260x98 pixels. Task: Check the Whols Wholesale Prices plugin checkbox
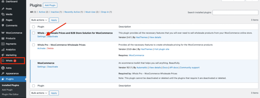click(x=34, y=33)
